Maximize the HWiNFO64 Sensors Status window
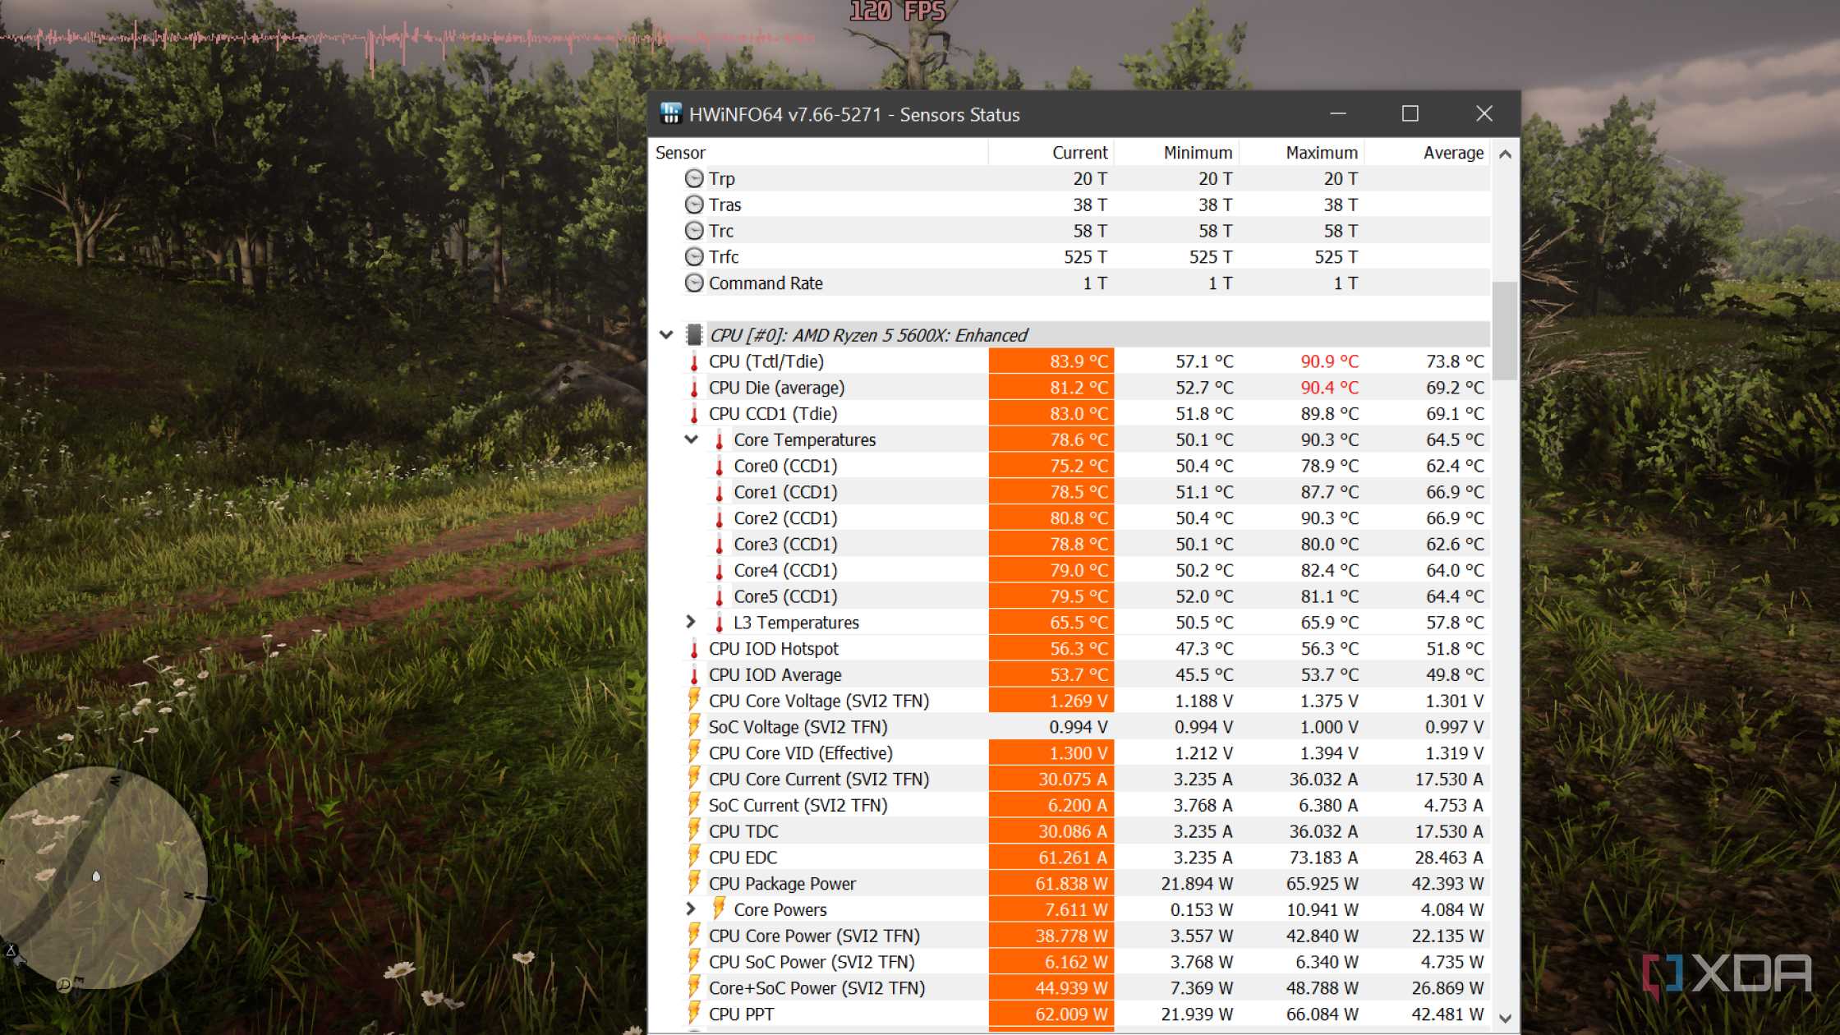The width and height of the screenshot is (1840, 1035). coord(1410,114)
